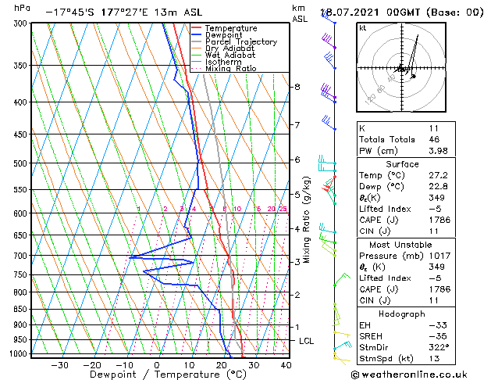Screen dimensions: 491x380
Task: Click the Dewpoint legend entry
Action: pos(223,35)
